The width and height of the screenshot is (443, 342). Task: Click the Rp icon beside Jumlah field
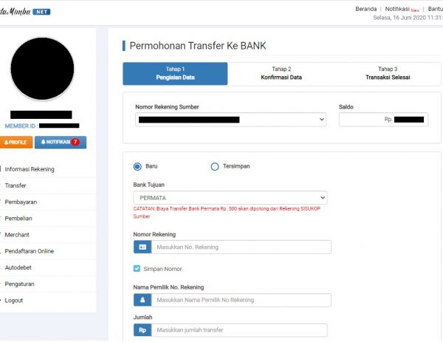tap(142, 330)
